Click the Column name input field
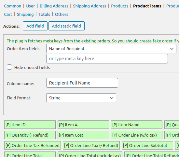 (x=82, y=83)
